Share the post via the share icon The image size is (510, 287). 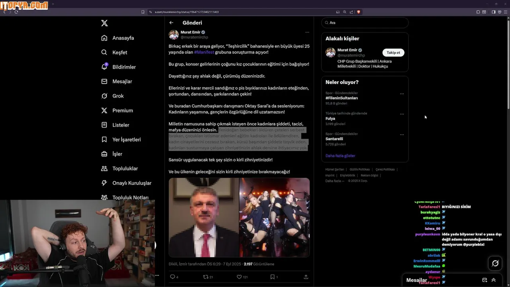[306, 277]
